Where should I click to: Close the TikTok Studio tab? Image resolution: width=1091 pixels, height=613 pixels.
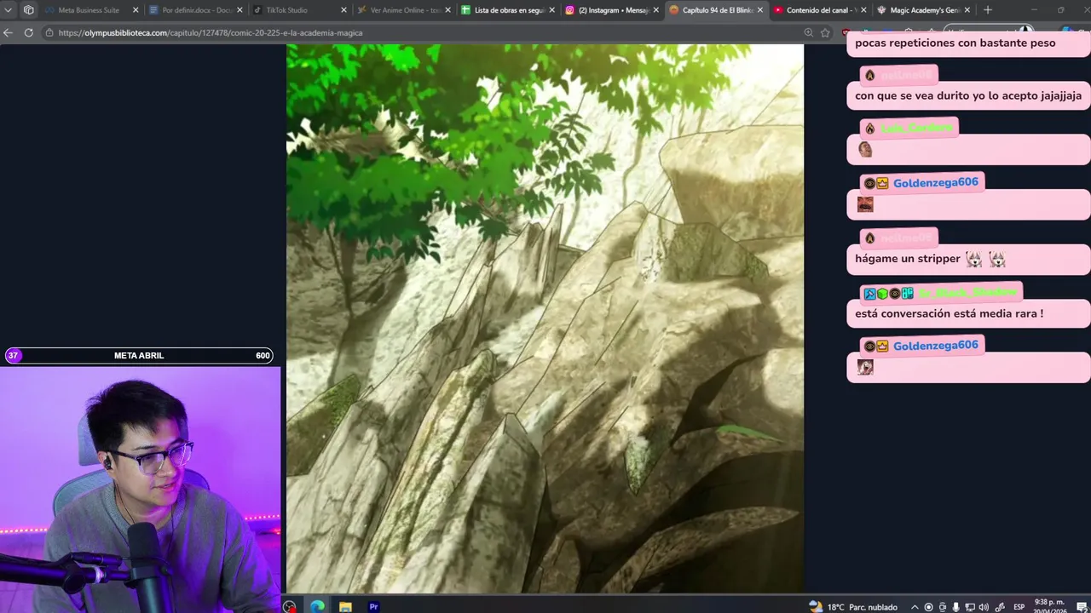[x=343, y=10]
